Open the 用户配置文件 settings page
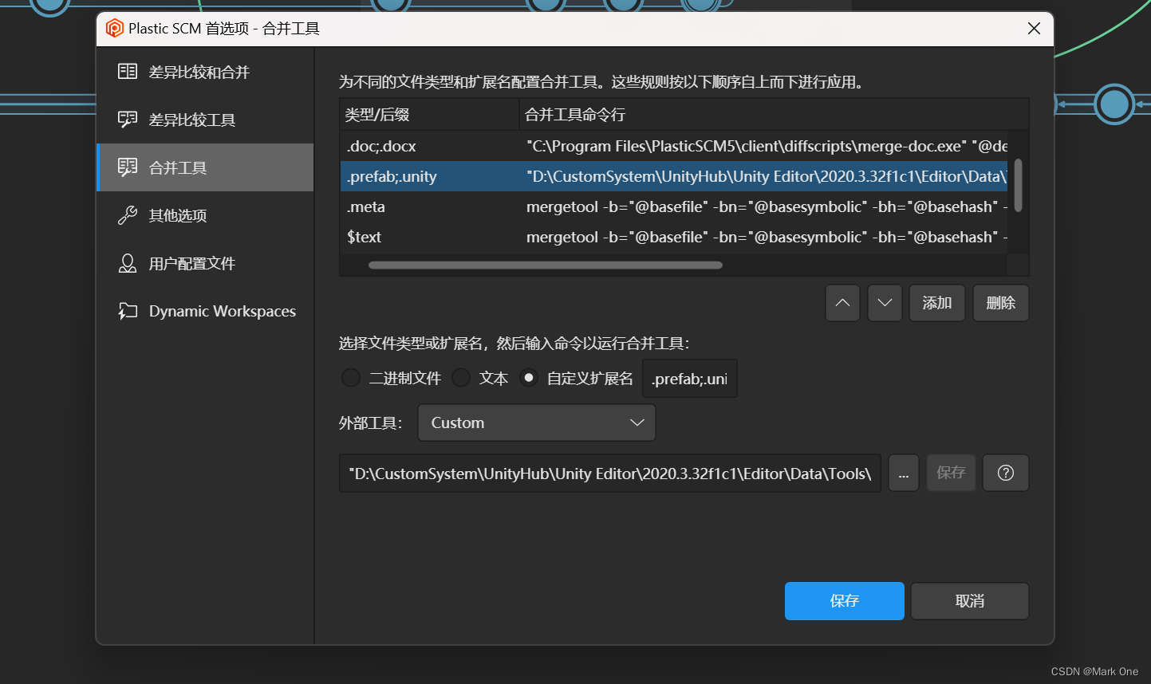 205,263
